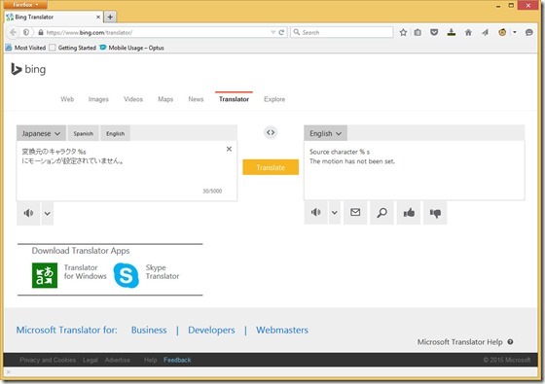
Task: Open Getting Started bookmark
Action: pos(73,48)
